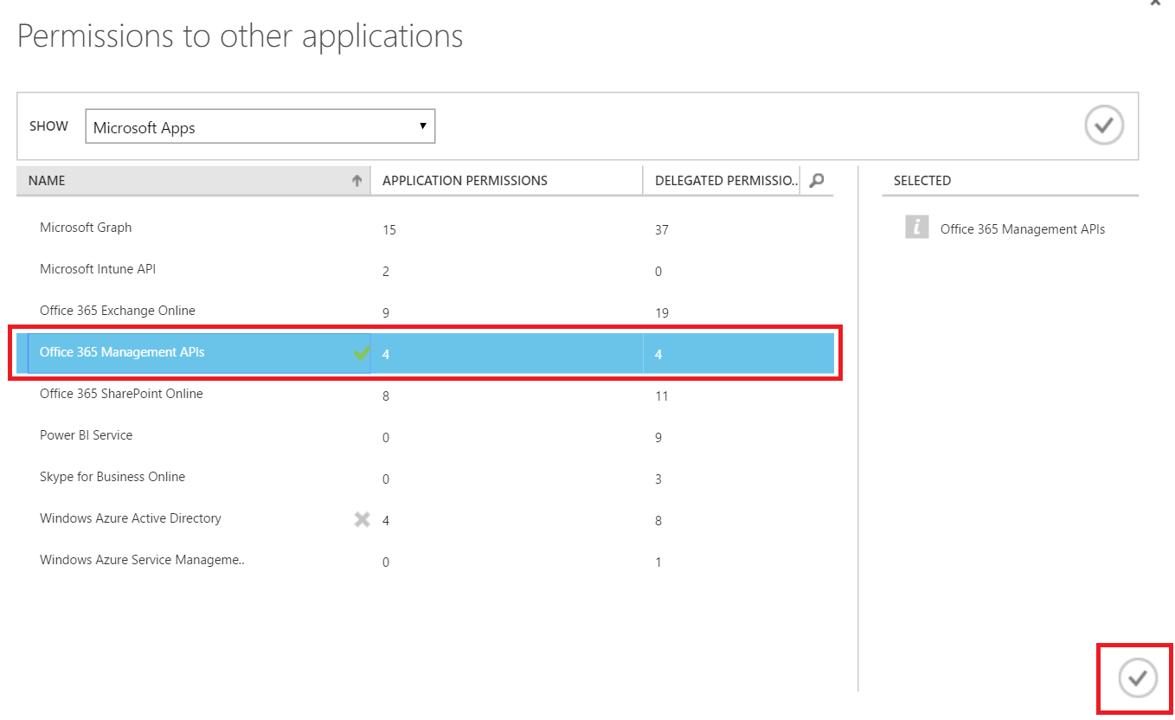Click Office 365 Management APIs in the Selected list
The image size is (1175, 720).
point(1023,229)
